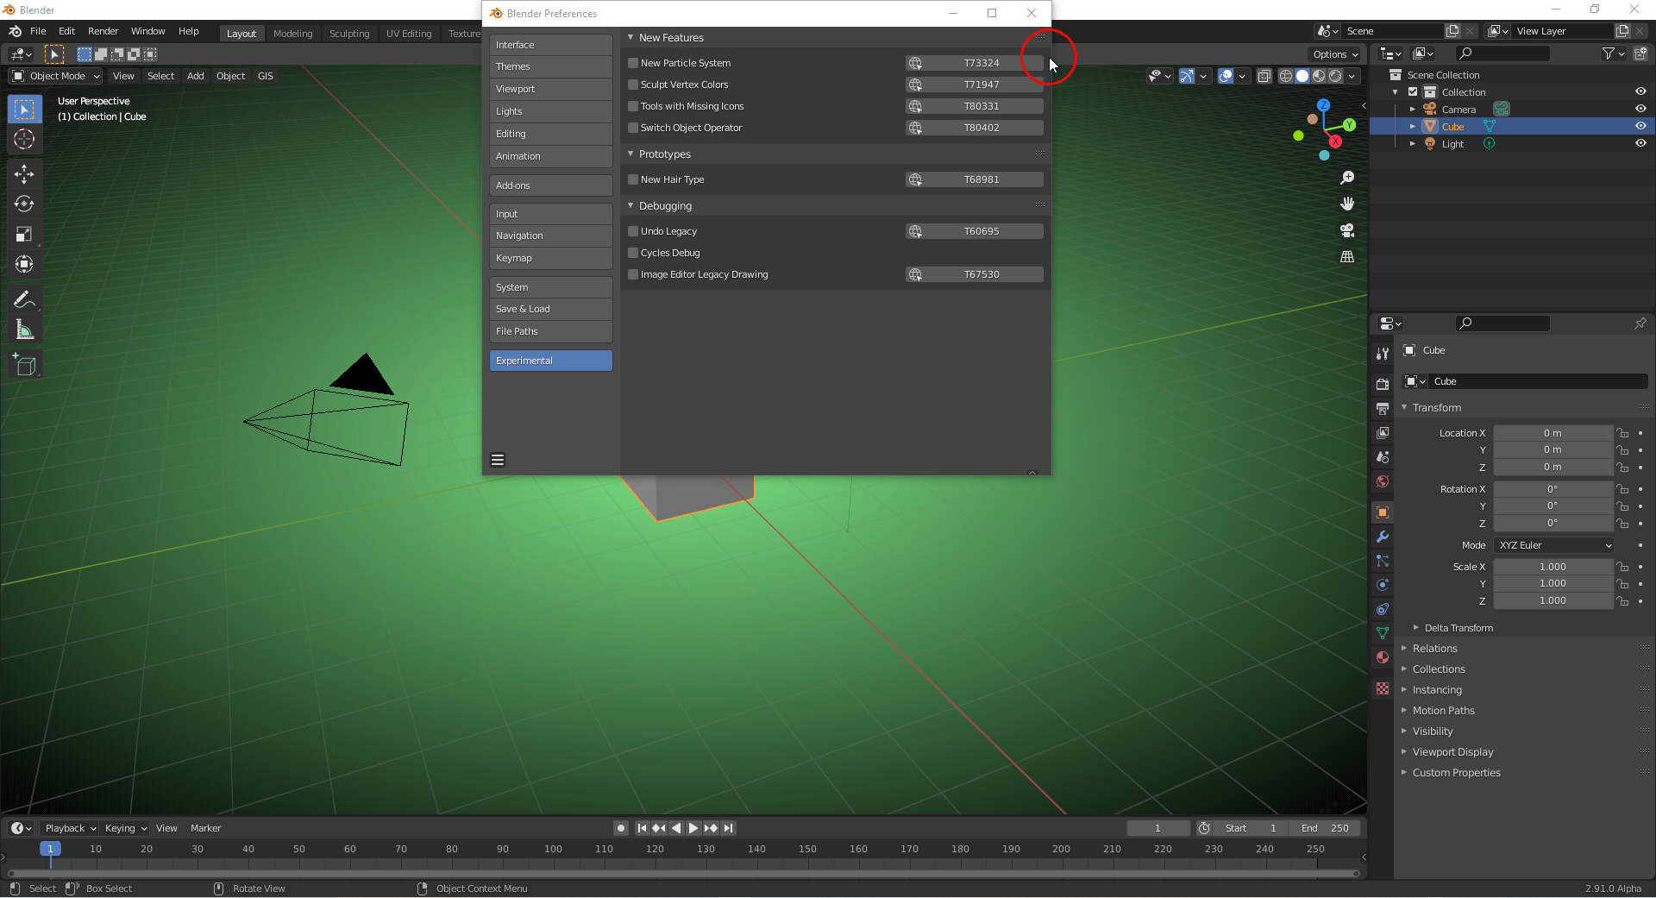
Task: Open T73324 web link icon
Action: coord(915,63)
